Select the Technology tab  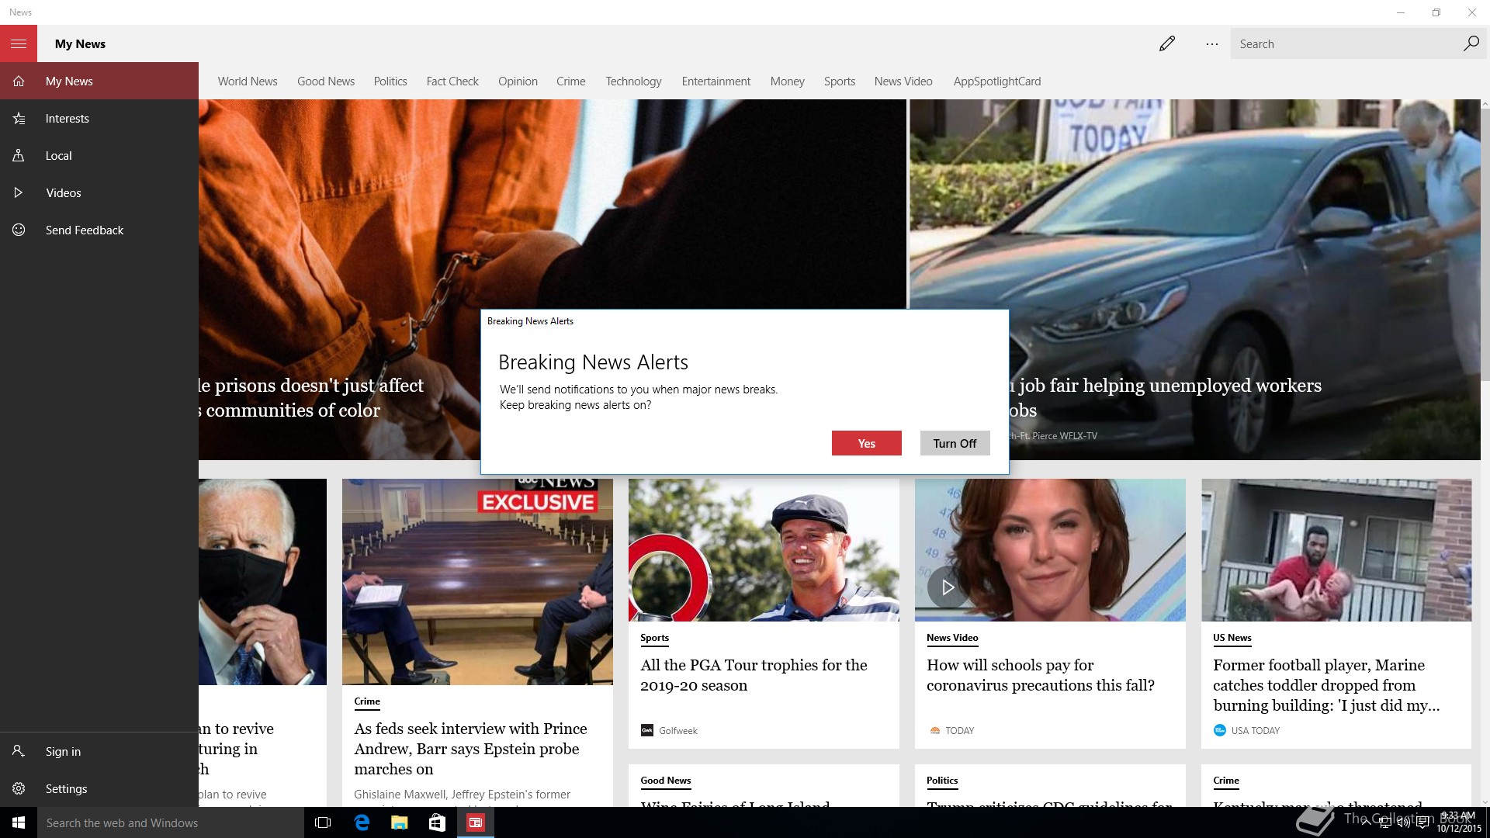coord(634,81)
